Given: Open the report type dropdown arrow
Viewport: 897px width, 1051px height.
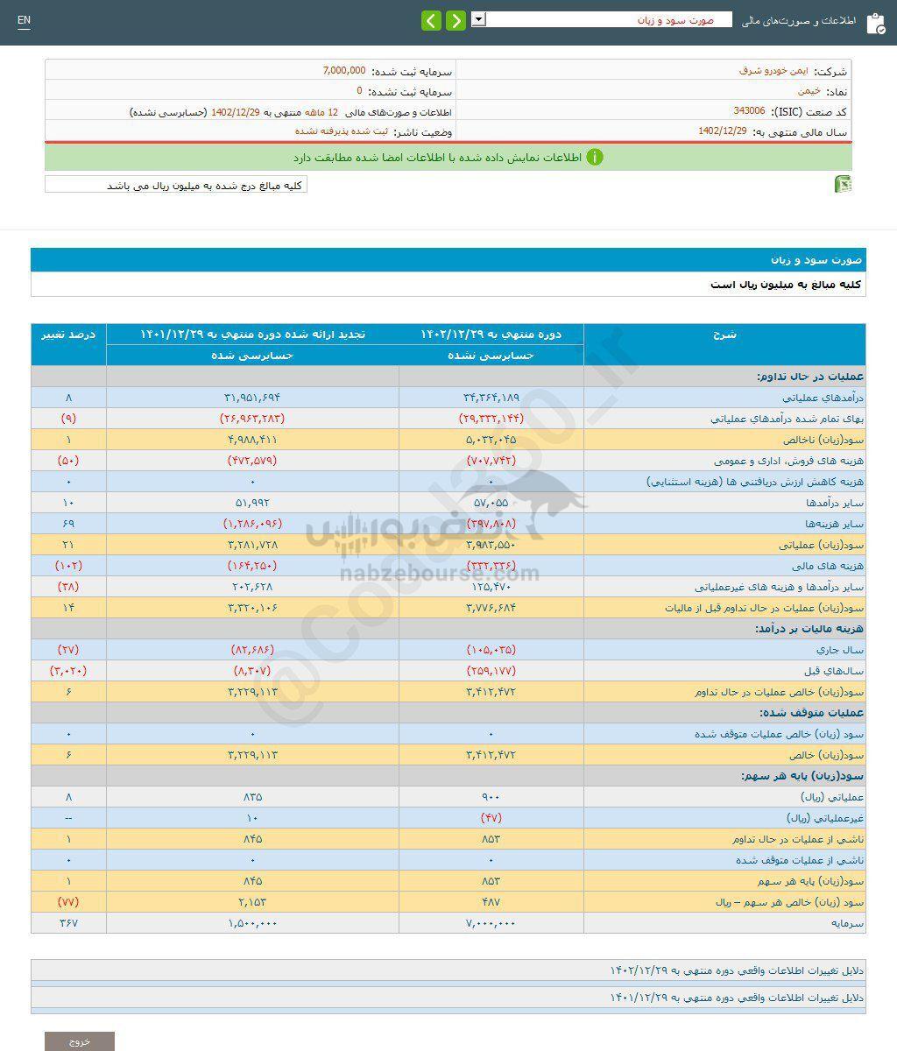Looking at the screenshot, I should click(478, 19).
